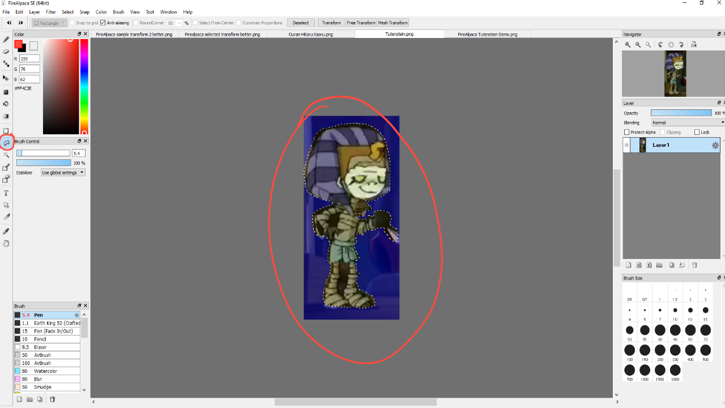Select the Lasso selection tool
Viewport: 725px width, 408px height.
[6, 143]
